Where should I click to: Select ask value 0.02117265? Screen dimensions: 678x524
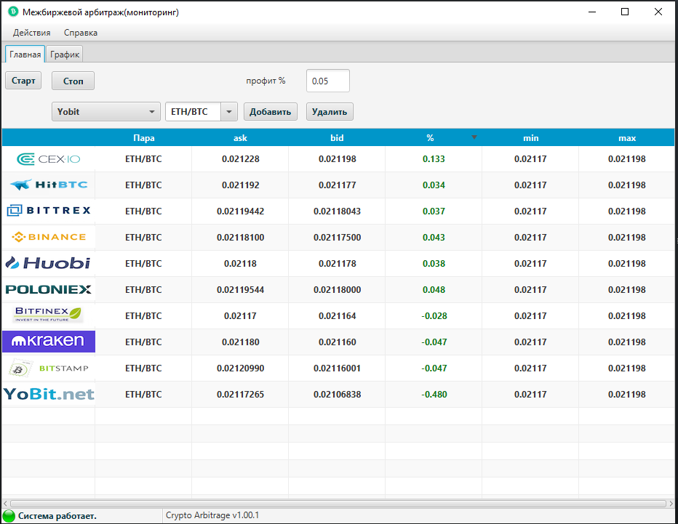click(x=240, y=395)
